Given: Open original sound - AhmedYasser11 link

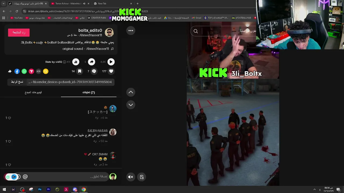Looking at the screenshot, I should coord(86,49).
